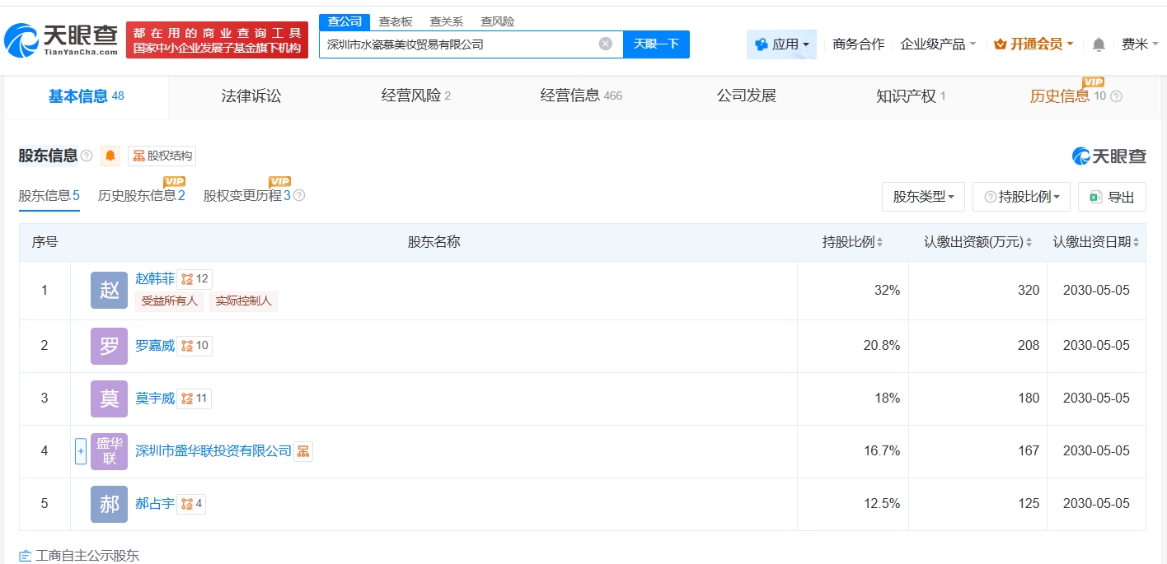Select the 历史股东信息 sub-tab
Screen dimensions: 1167x564
pyautogui.click(x=142, y=196)
